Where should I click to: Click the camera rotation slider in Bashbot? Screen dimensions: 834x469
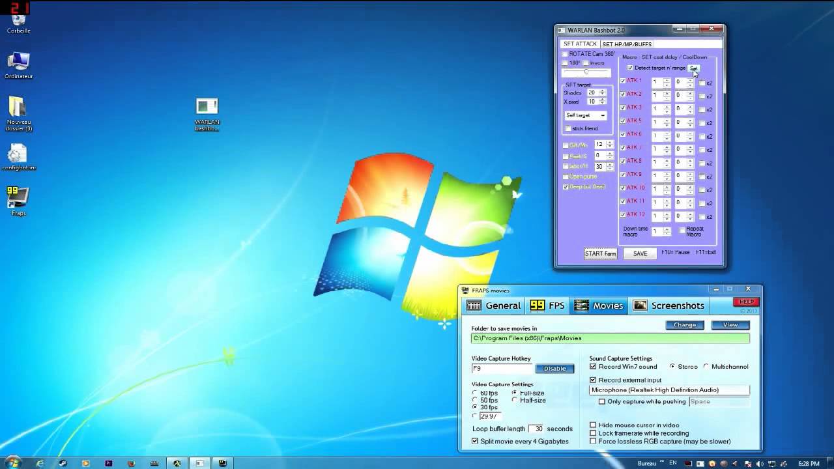tap(588, 72)
